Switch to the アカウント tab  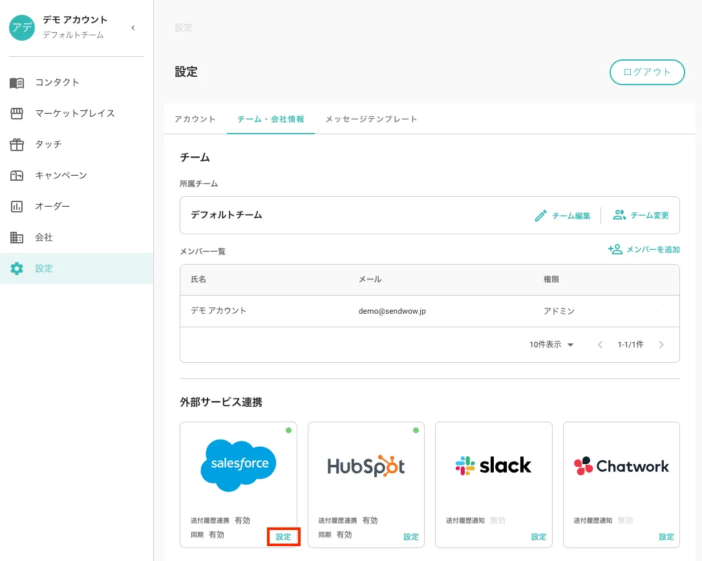(195, 119)
